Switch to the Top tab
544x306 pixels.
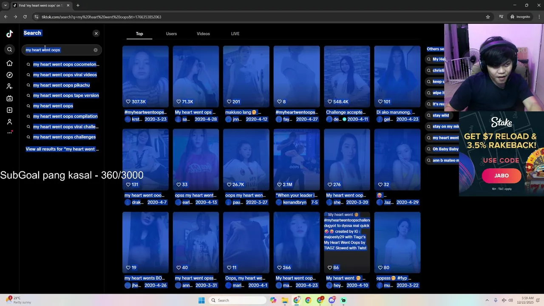coord(139,34)
